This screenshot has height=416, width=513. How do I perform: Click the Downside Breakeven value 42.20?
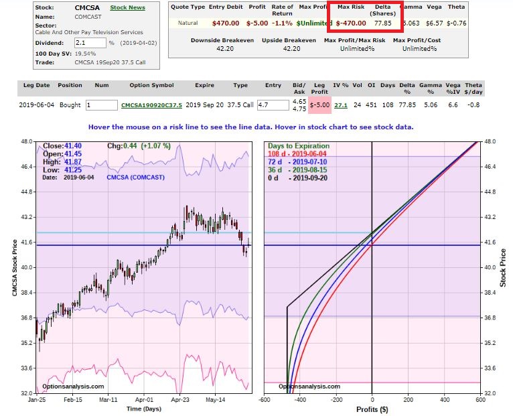(x=225, y=49)
